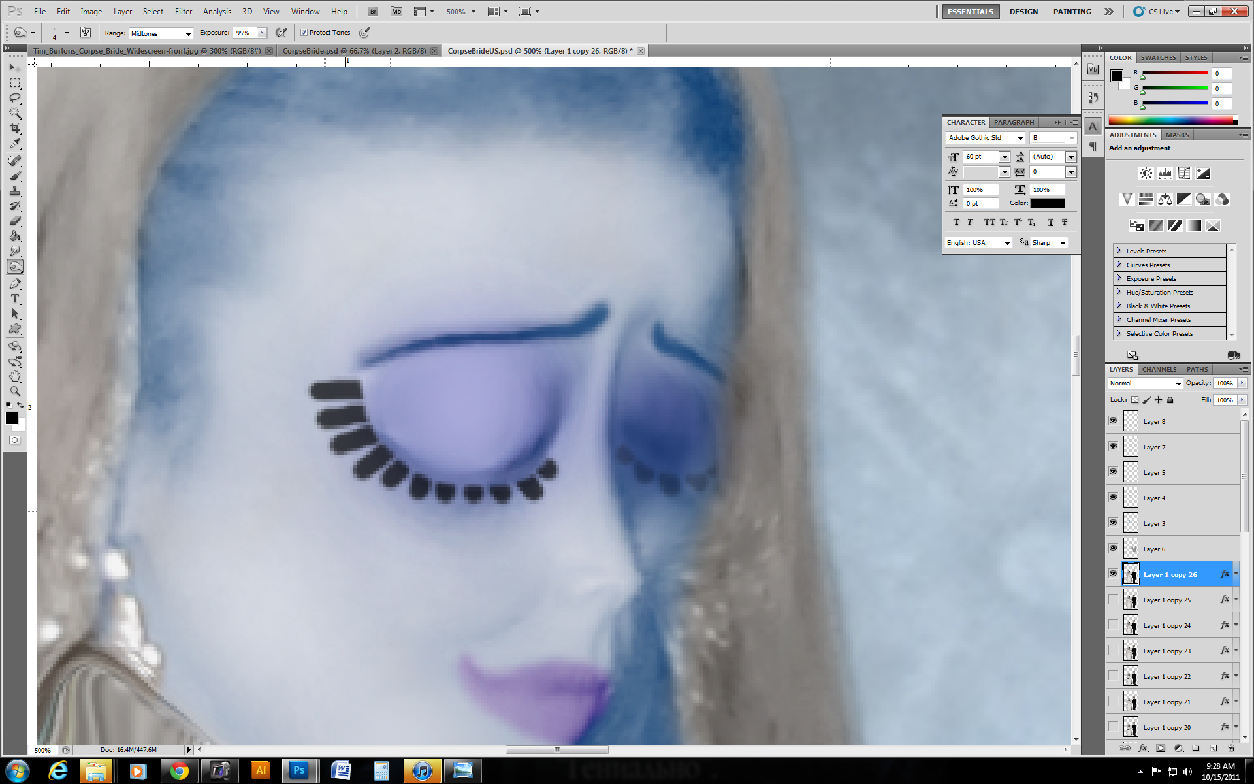1254x784 pixels.
Task: Select the Hand tool
Action: pyautogui.click(x=15, y=376)
